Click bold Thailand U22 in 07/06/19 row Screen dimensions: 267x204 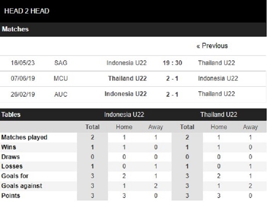[x=127, y=78]
